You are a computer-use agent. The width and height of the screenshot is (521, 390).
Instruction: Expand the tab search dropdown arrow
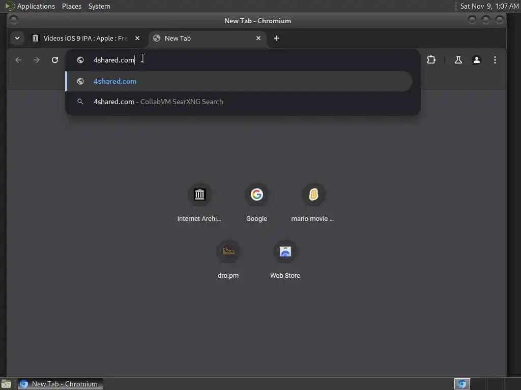click(17, 38)
